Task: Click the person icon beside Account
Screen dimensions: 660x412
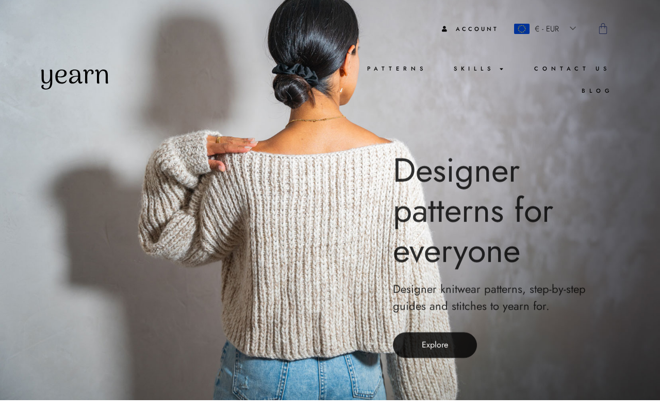Action: pos(444,29)
